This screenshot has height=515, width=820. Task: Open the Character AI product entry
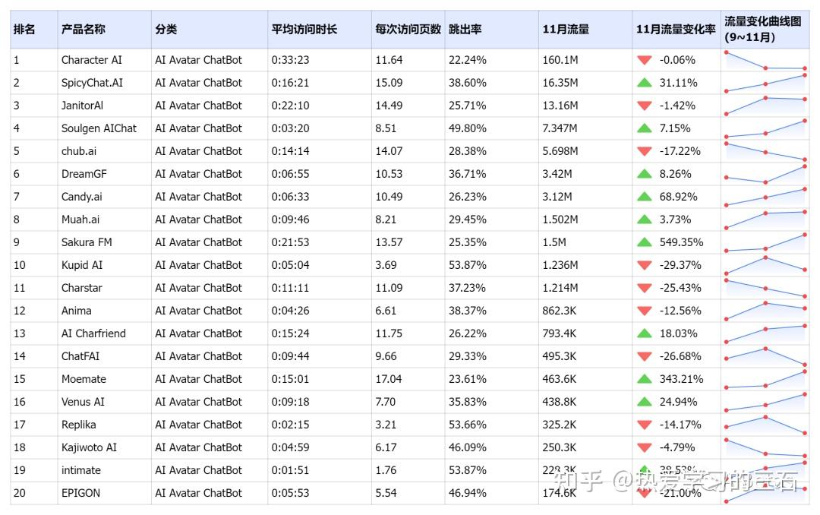[x=91, y=60]
